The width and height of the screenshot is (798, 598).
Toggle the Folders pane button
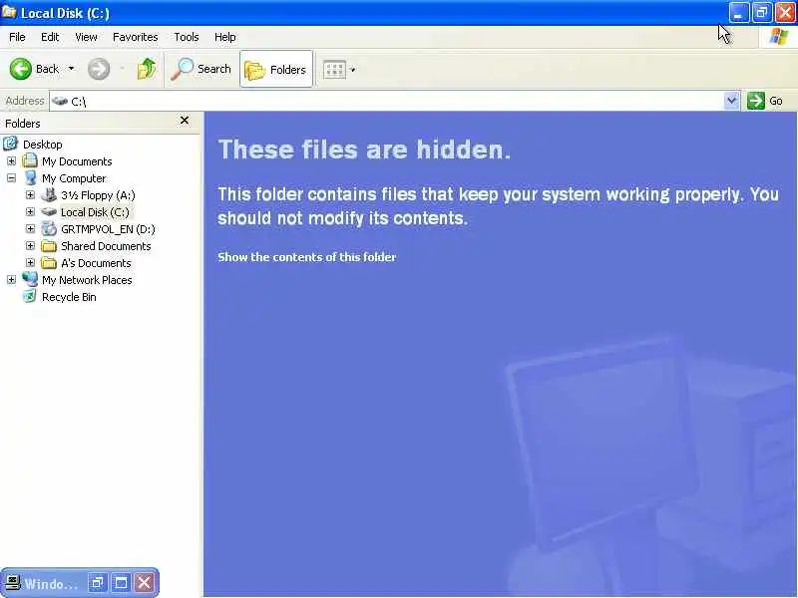pos(276,69)
